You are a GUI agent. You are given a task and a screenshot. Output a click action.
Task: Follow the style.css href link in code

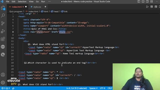[65, 32]
